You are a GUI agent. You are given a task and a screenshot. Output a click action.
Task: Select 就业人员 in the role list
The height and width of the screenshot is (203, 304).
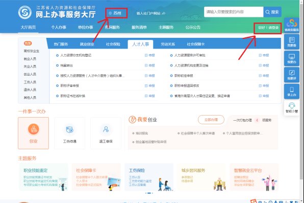coord(30,59)
